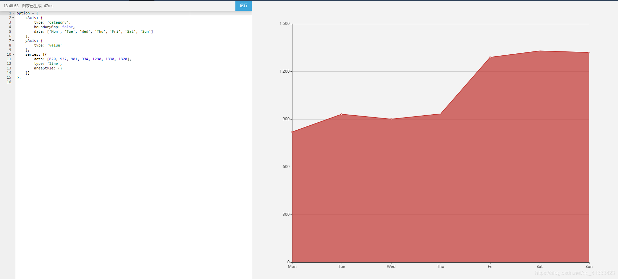Image resolution: width=618 pixels, height=279 pixels.
Task: Collapse the option block on line 1
Action: 13,13
